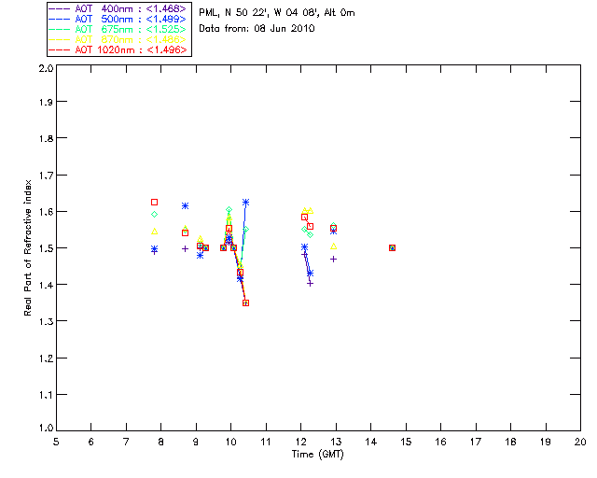This screenshot has width=597, height=478.
Task: Click the 1.3 y-axis tick label
Action: point(46,322)
